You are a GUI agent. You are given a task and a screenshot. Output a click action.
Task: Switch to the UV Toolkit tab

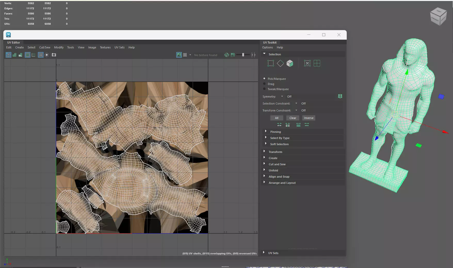tap(270, 42)
